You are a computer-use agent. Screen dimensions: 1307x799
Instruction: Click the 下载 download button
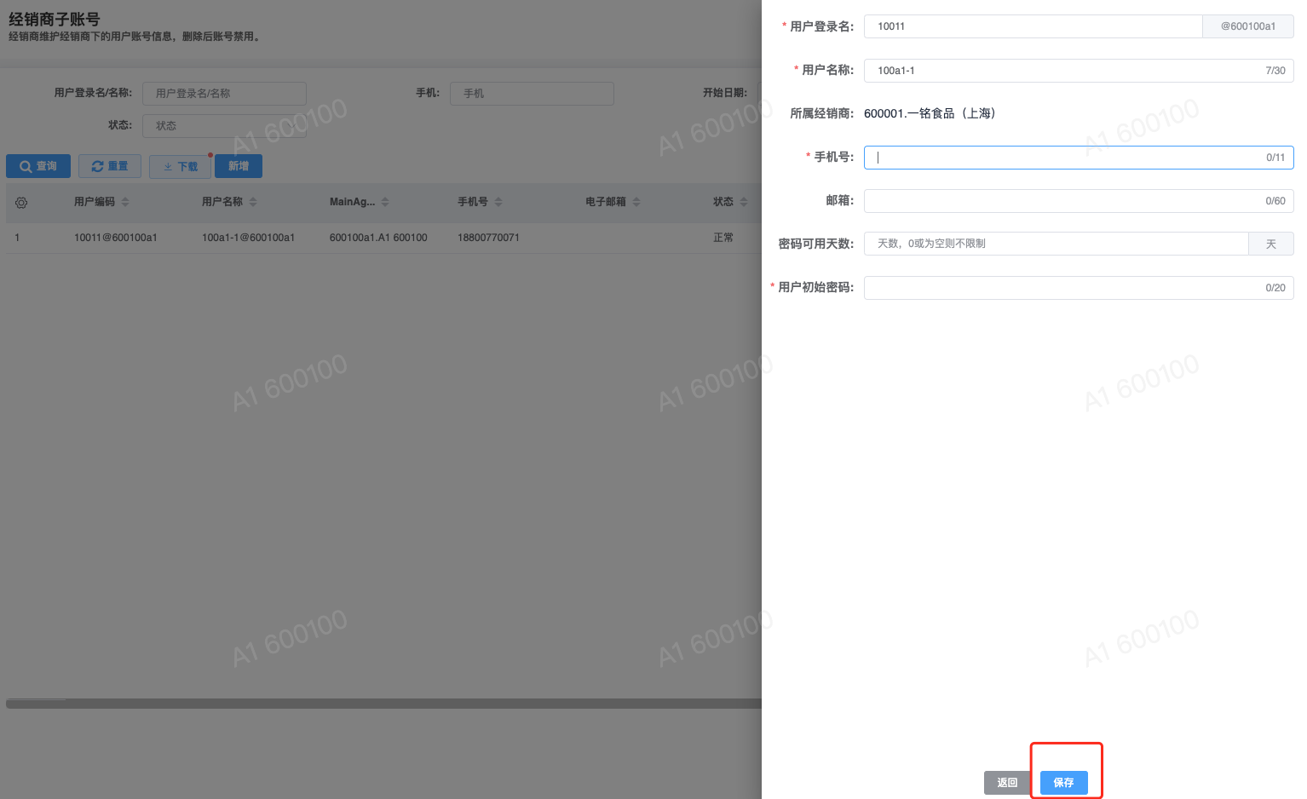pos(180,166)
